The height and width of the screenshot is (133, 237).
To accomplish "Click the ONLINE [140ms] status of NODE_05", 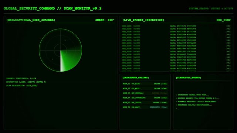I will [x=160, y=102].
